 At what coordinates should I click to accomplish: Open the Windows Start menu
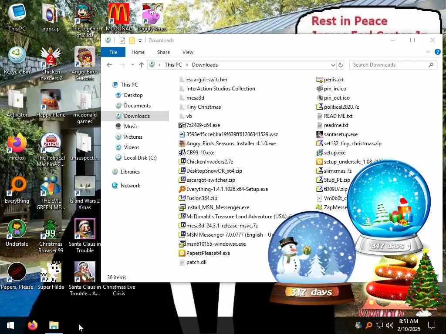10,325
